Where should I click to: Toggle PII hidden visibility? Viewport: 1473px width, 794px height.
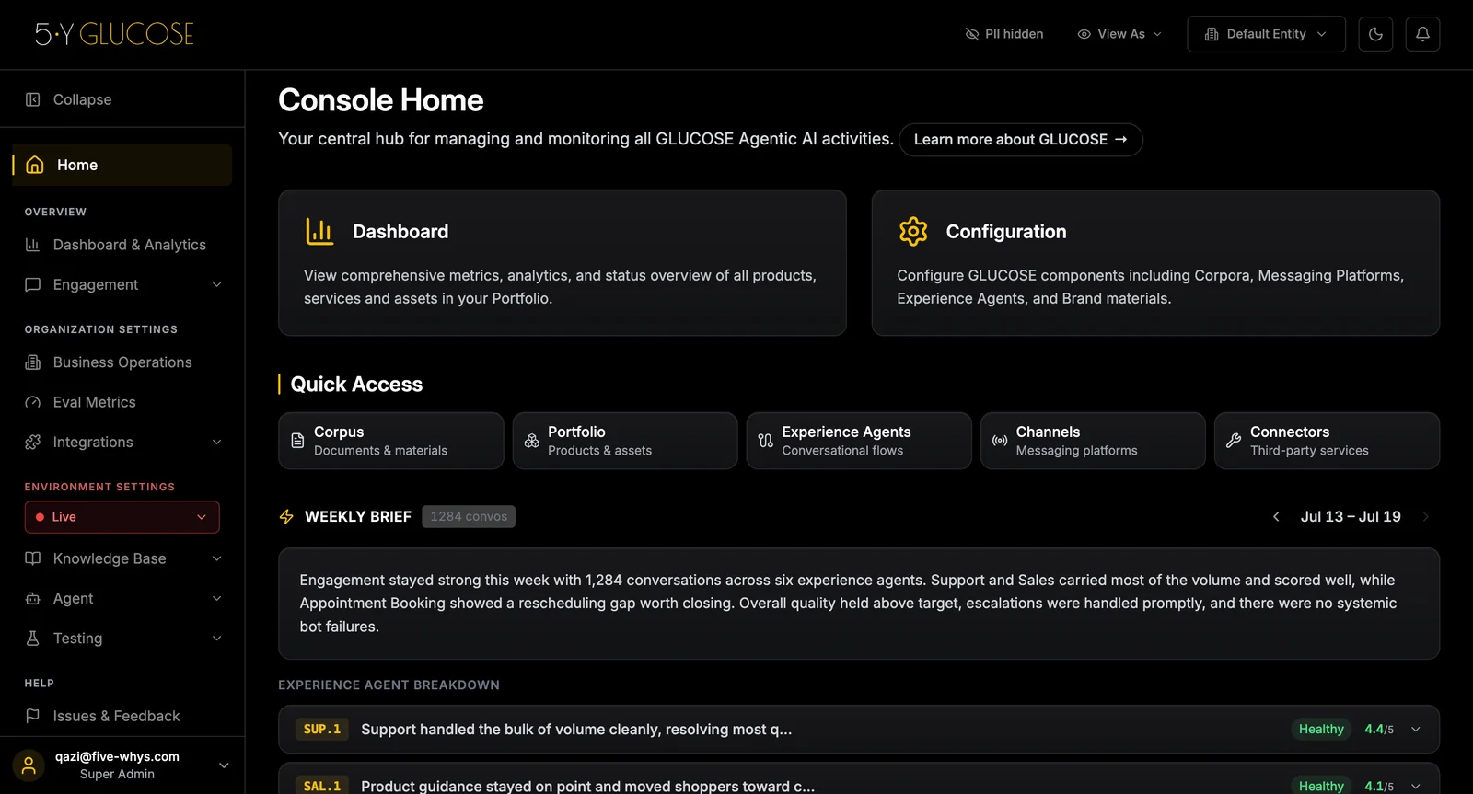pyautogui.click(x=1004, y=34)
